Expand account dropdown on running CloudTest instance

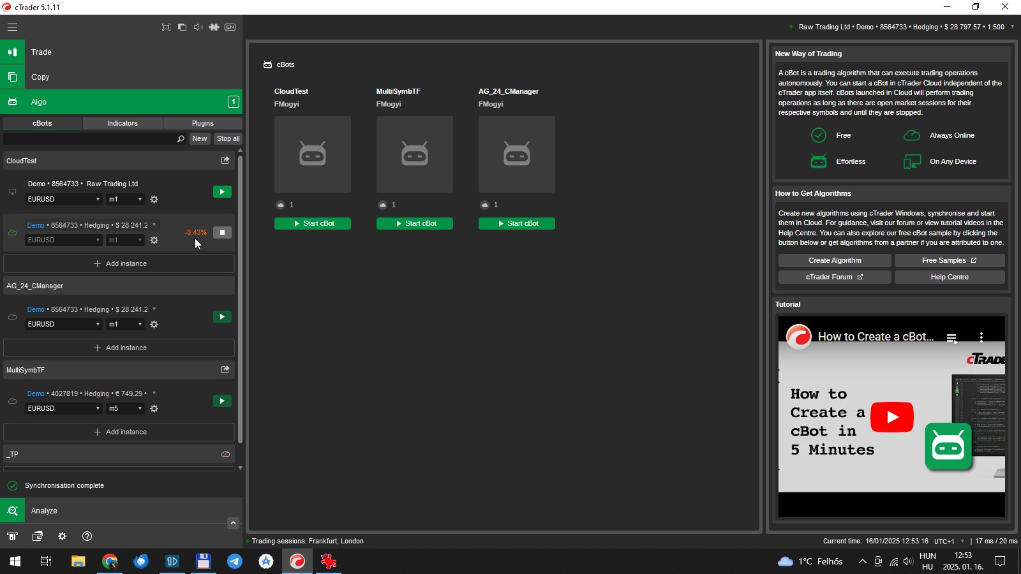pos(154,224)
